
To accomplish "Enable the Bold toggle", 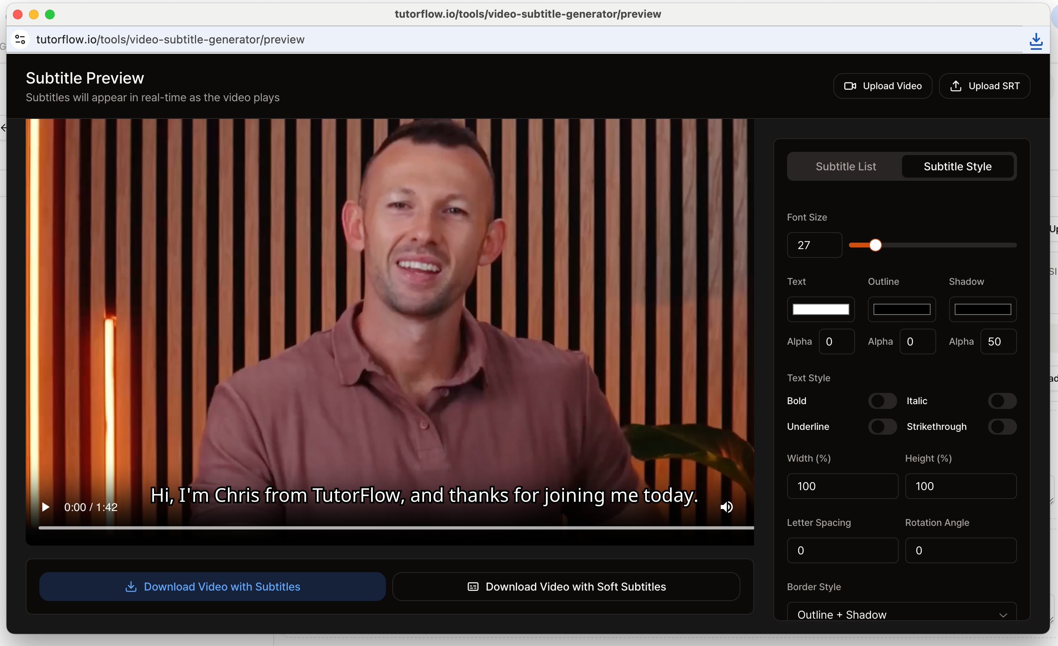I will pyautogui.click(x=882, y=401).
